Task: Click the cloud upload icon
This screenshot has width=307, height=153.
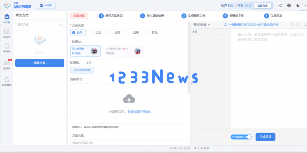Action: pos(129,99)
